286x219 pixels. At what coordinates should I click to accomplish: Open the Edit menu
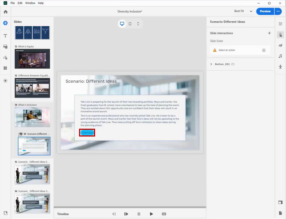(20, 3)
